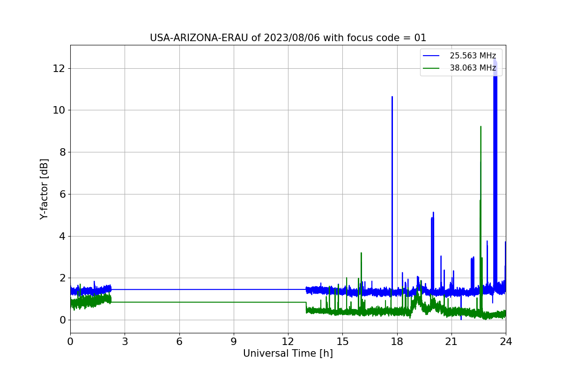Screen dimensions: 562x374
Task: Click the green line sample in legend
Action: [431, 68]
